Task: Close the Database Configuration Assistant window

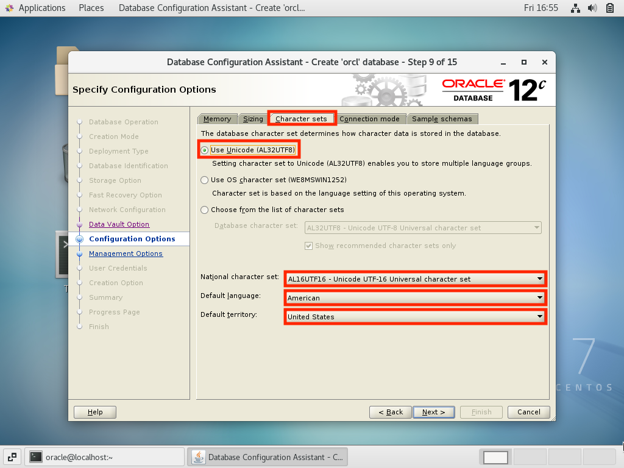Action: pyautogui.click(x=545, y=63)
